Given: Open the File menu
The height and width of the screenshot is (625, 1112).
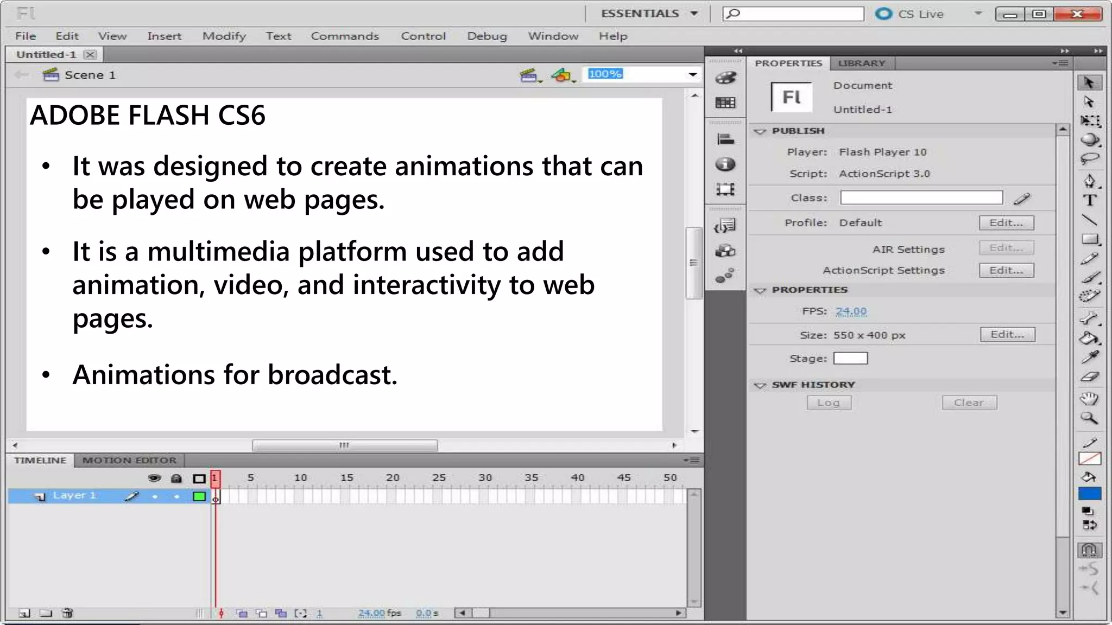Looking at the screenshot, I should coord(26,36).
